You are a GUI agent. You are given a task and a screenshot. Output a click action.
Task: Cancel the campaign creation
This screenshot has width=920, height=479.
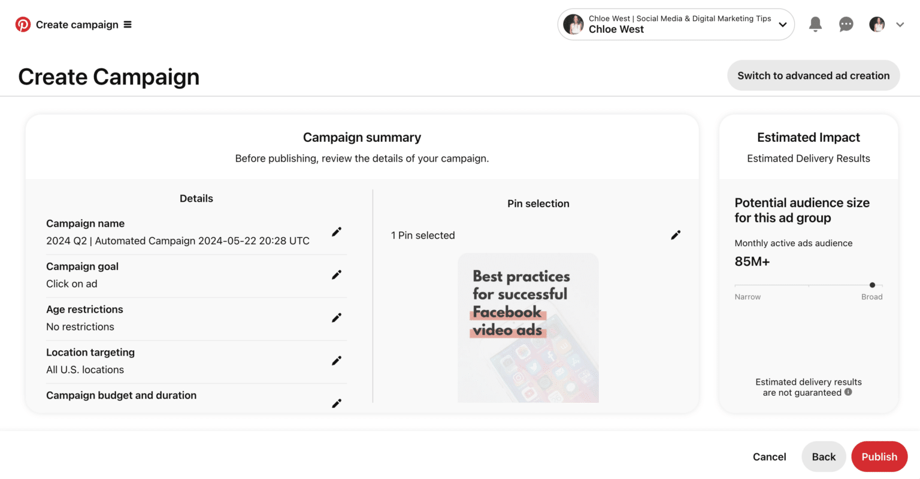pos(769,456)
